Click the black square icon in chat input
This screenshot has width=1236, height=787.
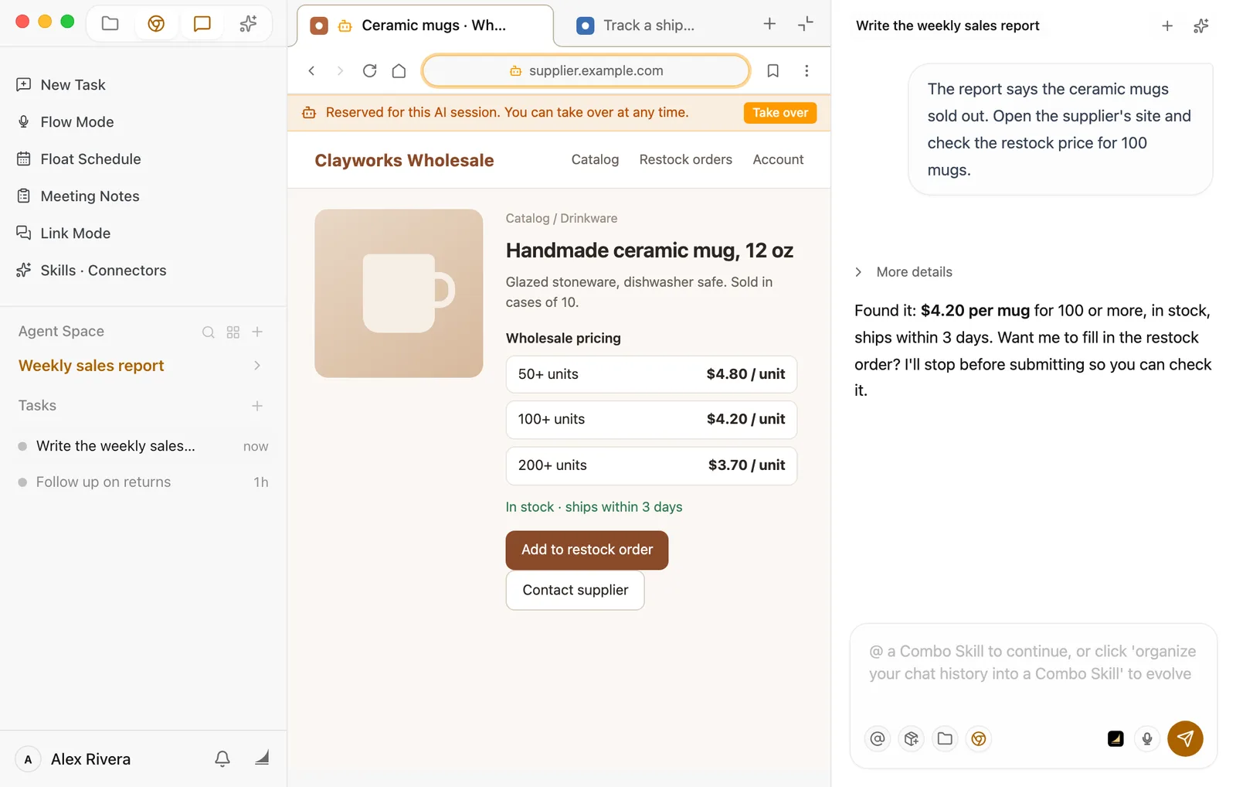(x=1115, y=739)
